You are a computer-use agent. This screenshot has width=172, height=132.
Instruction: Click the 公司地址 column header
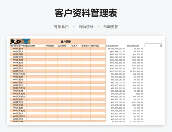click(62, 46)
